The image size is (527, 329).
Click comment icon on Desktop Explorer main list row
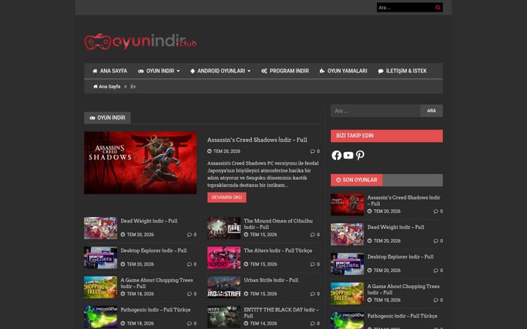click(x=190, y=264)
